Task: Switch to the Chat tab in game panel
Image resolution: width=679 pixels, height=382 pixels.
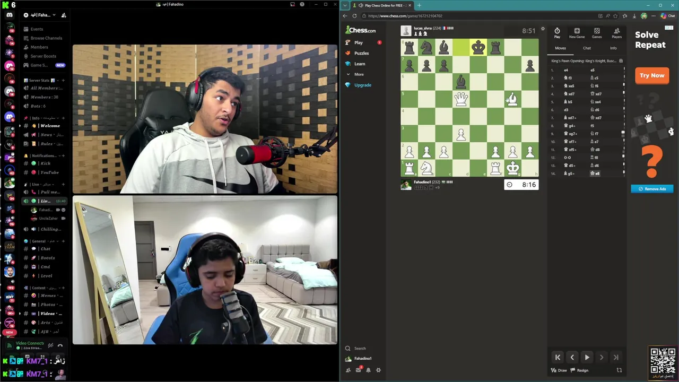Action: pyautogui.click(x=587, y=48)
